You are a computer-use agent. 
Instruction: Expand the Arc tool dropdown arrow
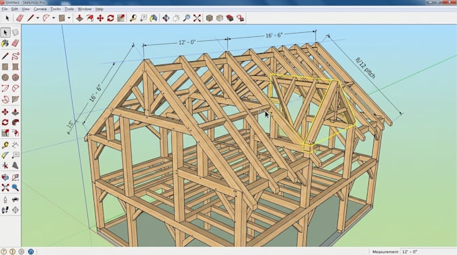pyautogui.click(x=54, y=18)
